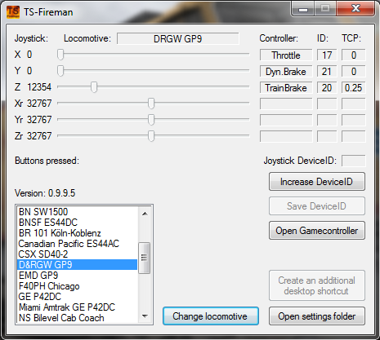
Task: Select Canadian Pacific ES44AC in list
Action: coord(78,244)
